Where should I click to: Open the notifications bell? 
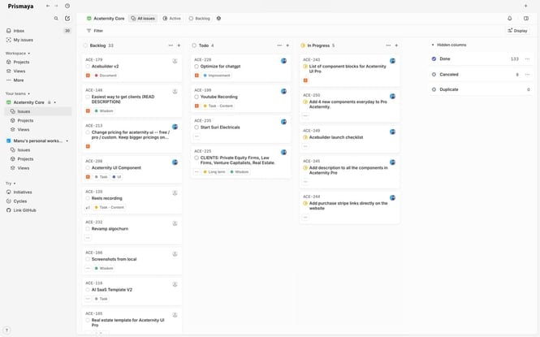pos(510,18)
